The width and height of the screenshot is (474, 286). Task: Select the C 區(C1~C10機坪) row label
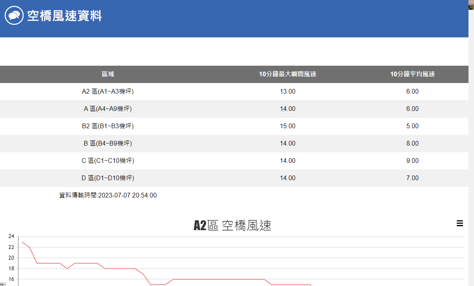(x=108, y=161)
